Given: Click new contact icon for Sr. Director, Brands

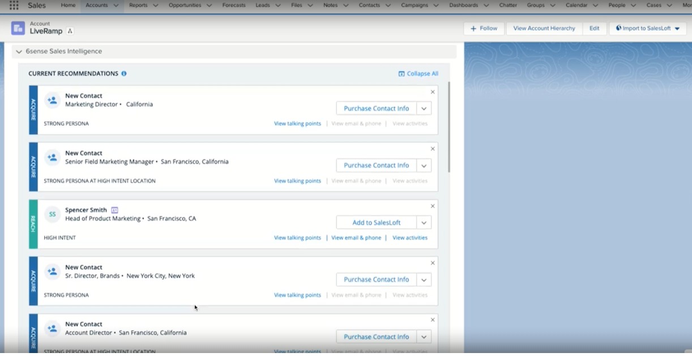Looking at the screenshot, I should click(52, 271).
